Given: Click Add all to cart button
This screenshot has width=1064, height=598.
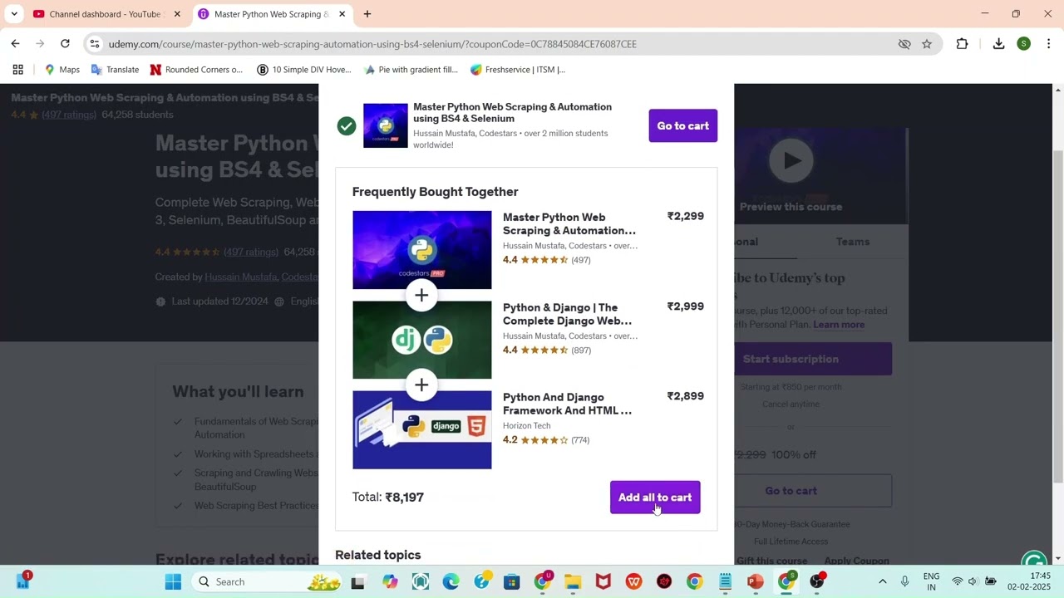Looking at the screenshot, I should tap(655, 498).
